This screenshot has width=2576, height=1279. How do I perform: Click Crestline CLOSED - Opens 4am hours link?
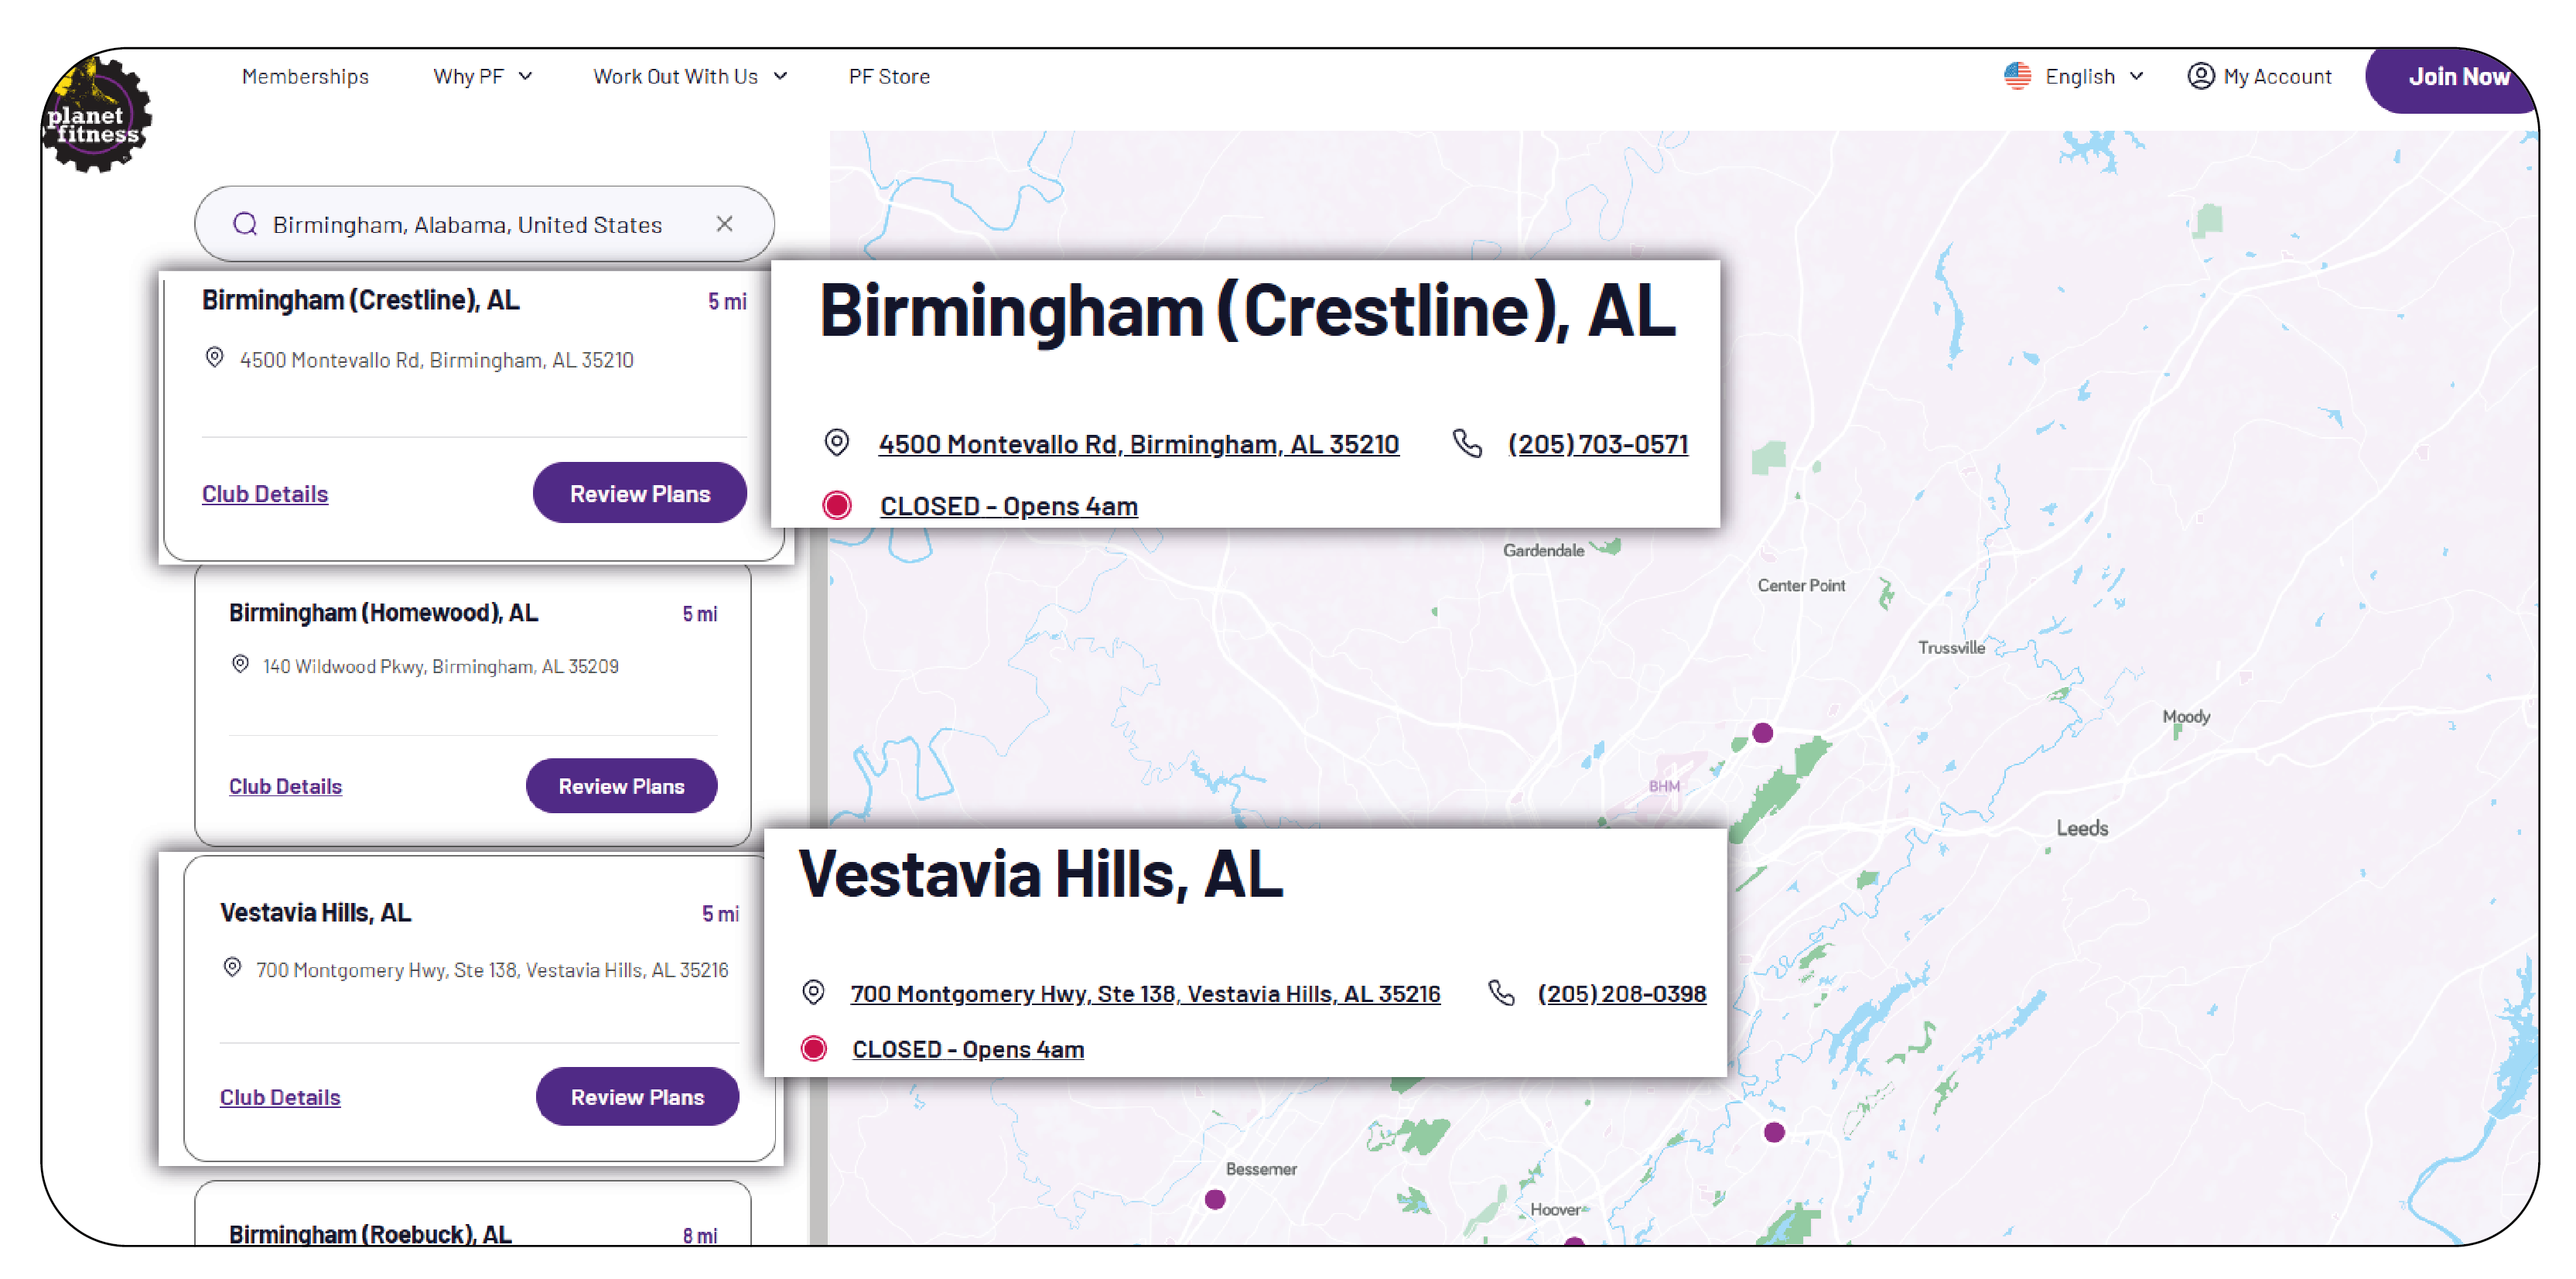tap(1009, 506)
